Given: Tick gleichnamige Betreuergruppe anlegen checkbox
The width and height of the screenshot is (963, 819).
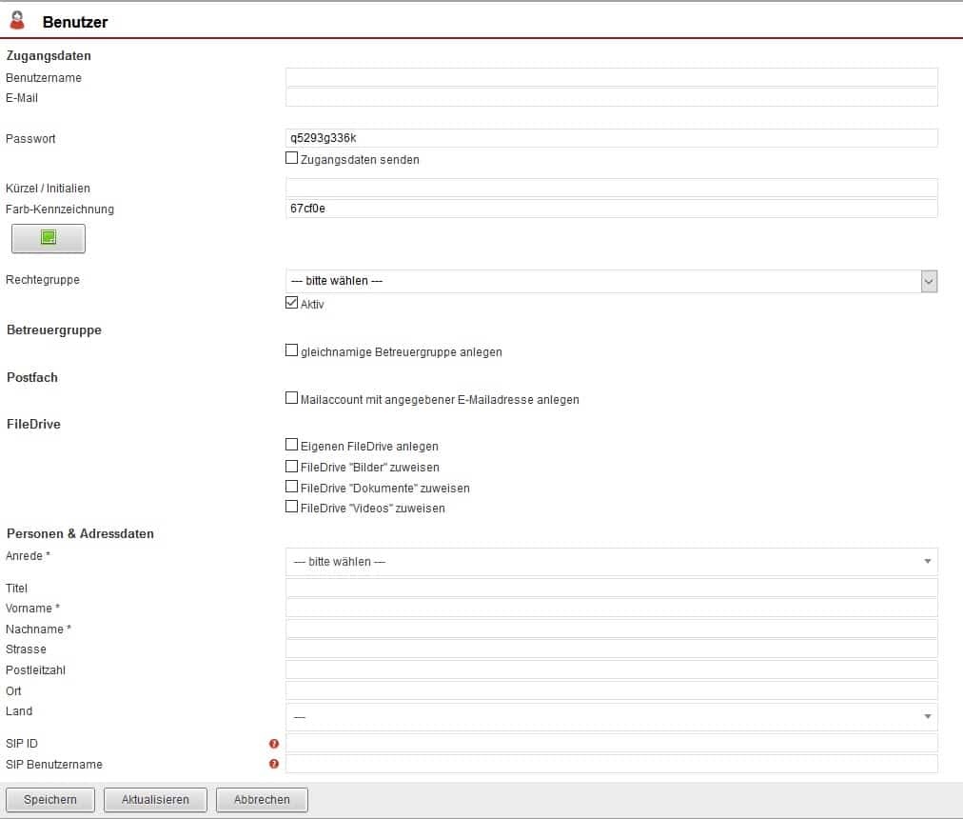Looking at the screenshot, I should tap(292, 351).
